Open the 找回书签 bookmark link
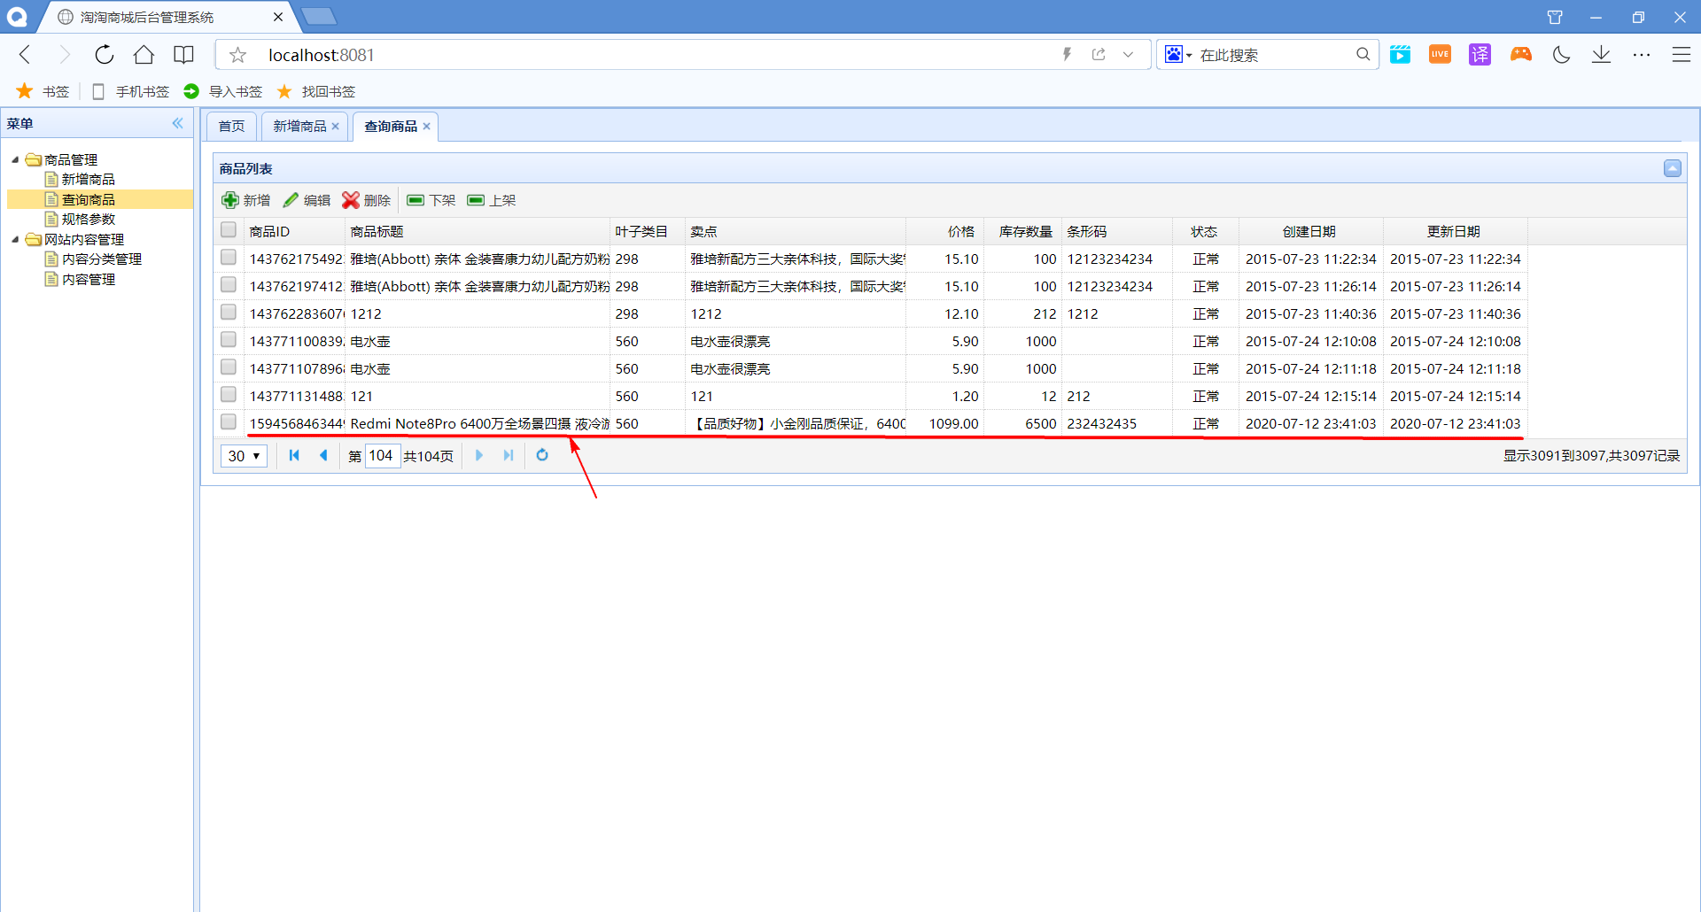1701x912 pixels. click(x=316, y=91)
